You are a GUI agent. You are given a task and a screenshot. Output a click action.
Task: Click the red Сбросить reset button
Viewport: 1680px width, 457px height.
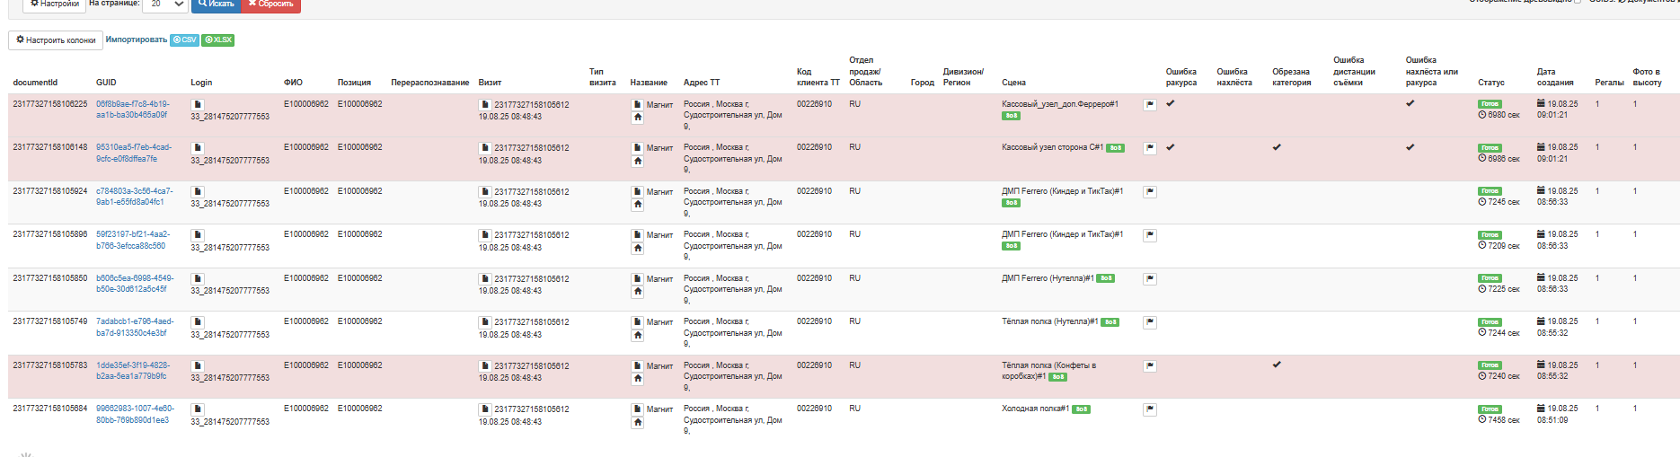coord(271,4)
